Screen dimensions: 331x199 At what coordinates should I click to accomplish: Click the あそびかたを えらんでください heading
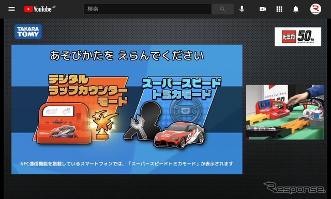point(127,56)
